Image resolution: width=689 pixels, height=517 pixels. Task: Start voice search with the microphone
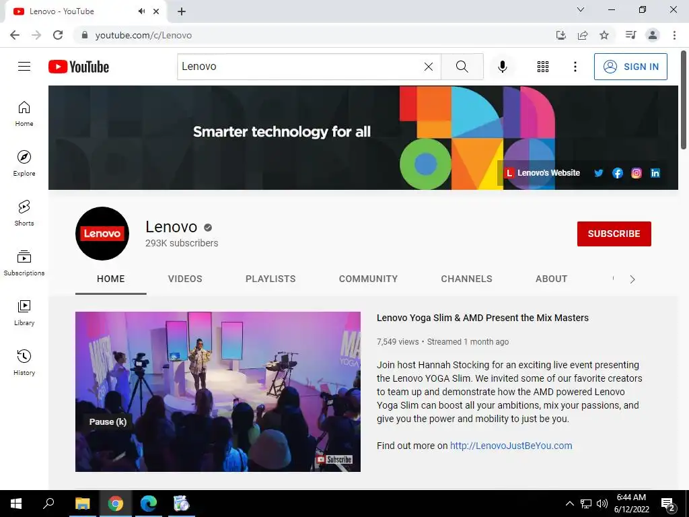click(502, 67)
